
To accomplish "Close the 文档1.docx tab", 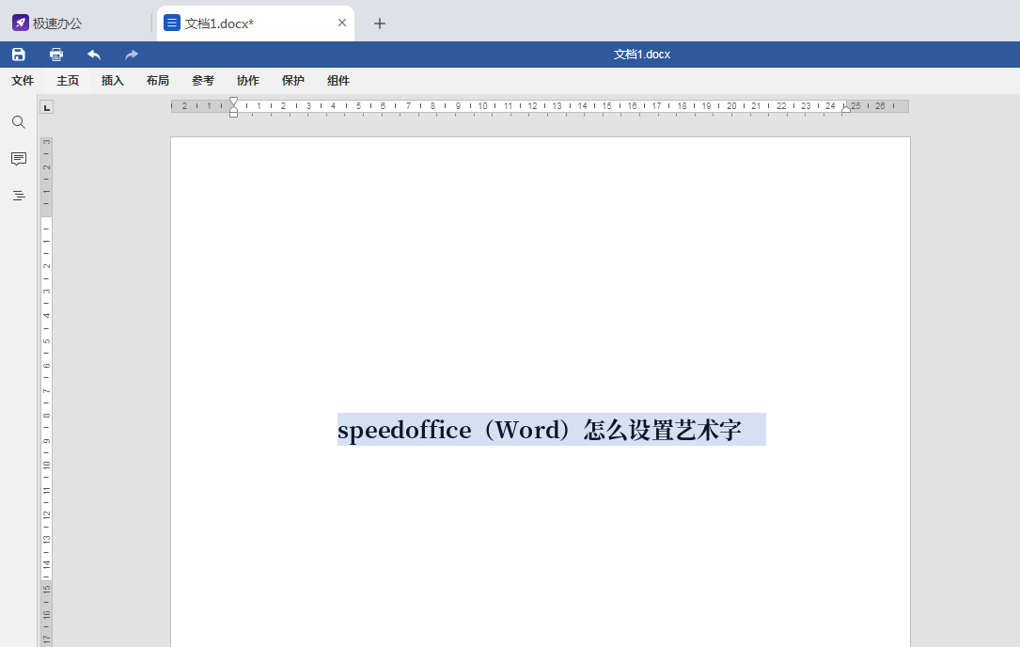I will tap(342, 23).
